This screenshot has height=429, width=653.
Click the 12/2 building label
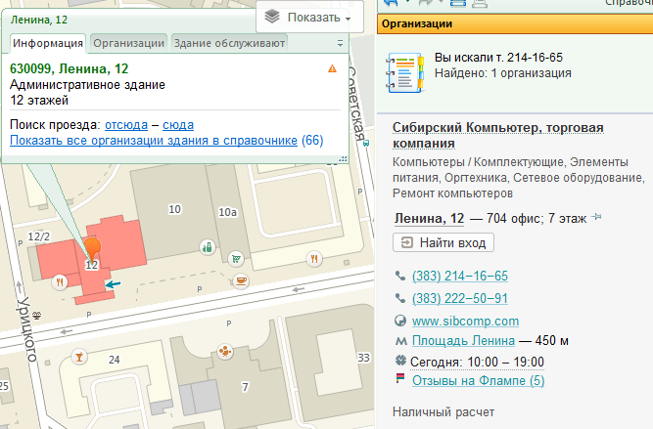[39, 236]
